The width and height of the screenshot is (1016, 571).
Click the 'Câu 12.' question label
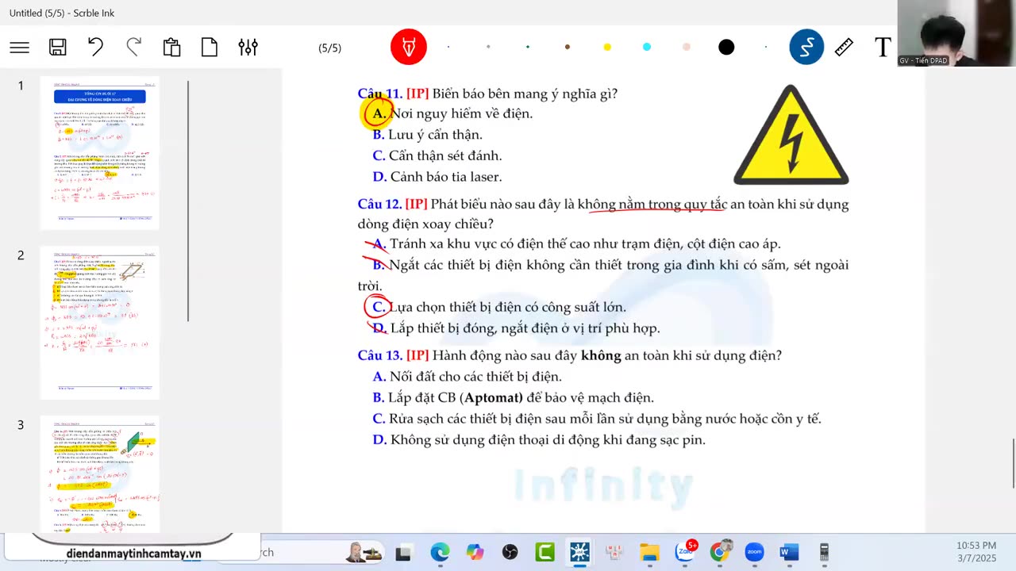(379, 204)
